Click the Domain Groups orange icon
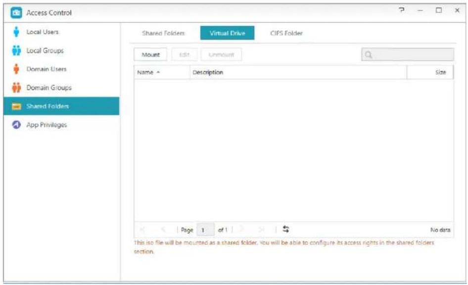The width and height of the screenshot is (468, 285). (16, 88)
